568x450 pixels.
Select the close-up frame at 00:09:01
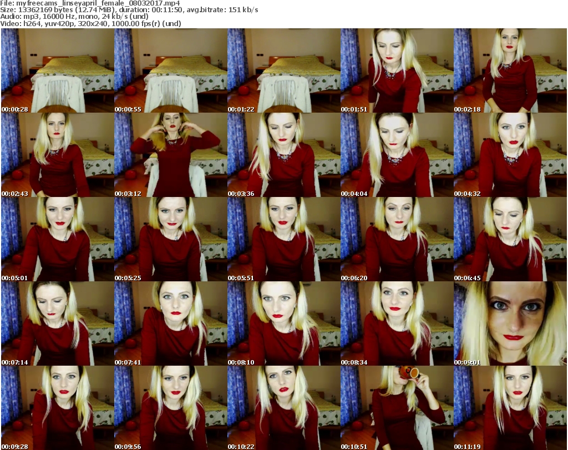510,323
